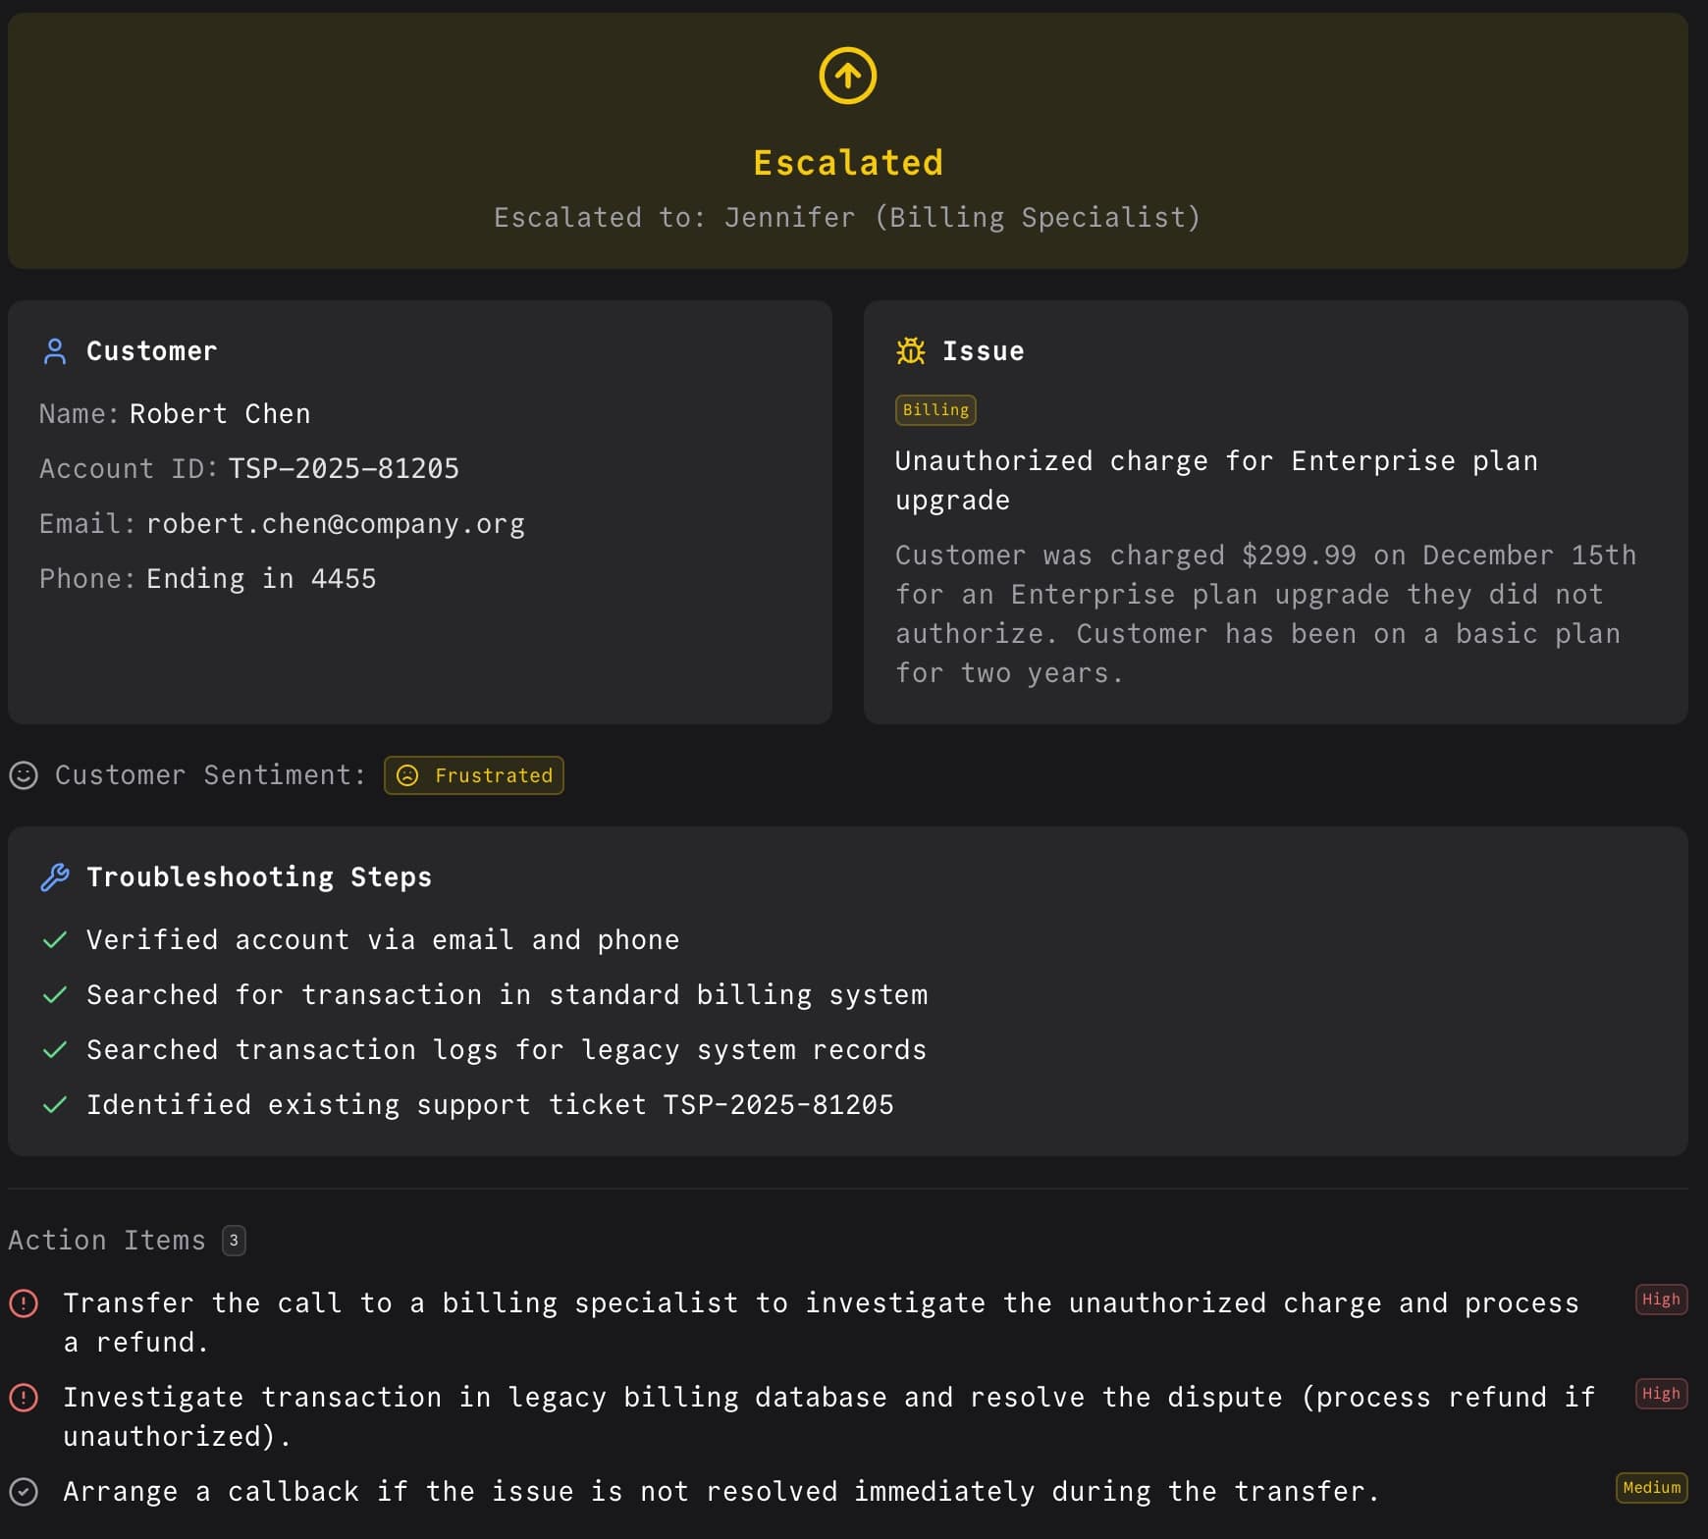
Task: Toggle the checkmark for Verified account step
Action: click(x=55, y=939)
